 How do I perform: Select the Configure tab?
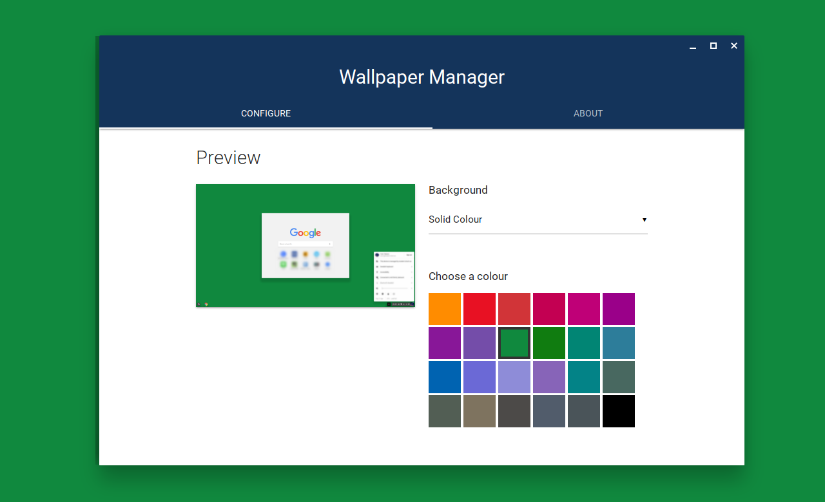click(266, 113)
